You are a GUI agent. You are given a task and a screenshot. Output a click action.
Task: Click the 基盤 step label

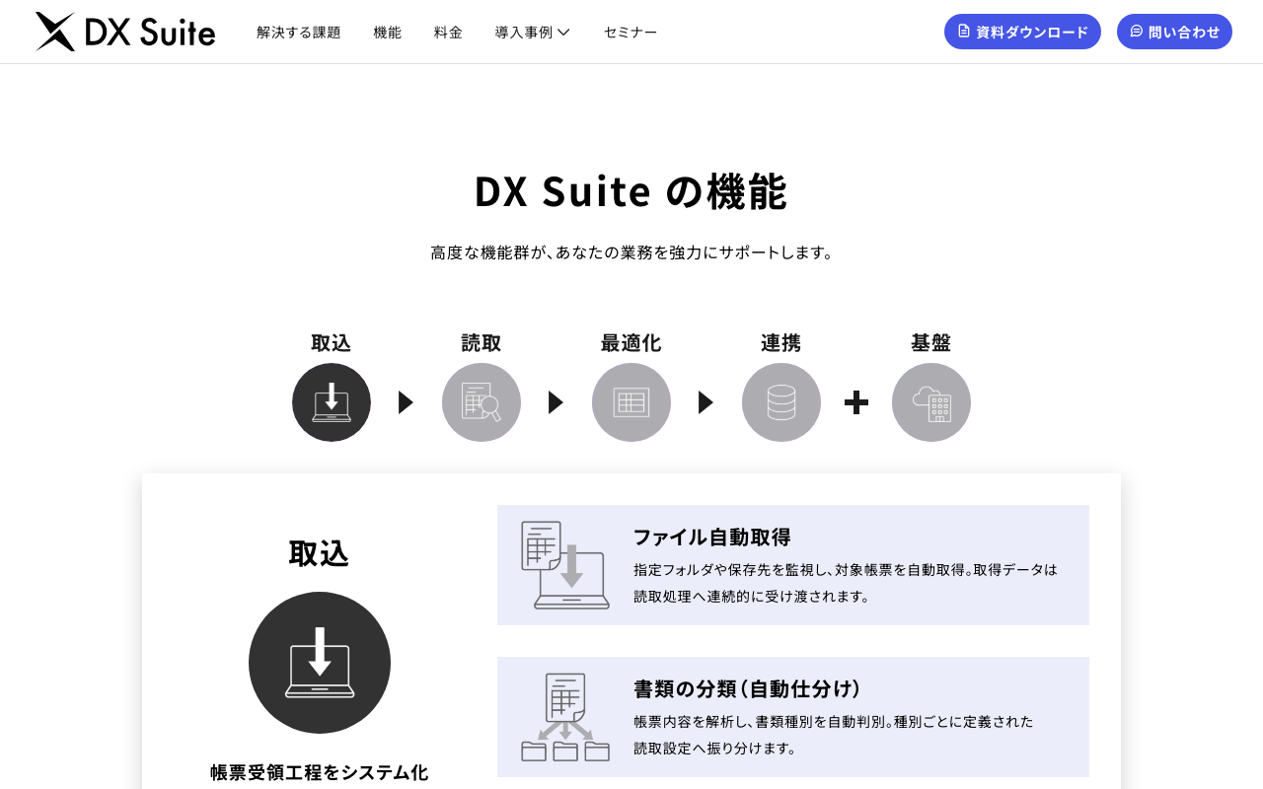click(931, 343)
